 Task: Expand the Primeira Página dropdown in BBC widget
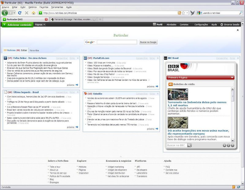(232, 78)
